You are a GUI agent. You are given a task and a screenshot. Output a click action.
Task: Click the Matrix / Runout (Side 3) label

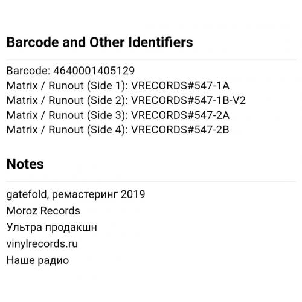67,115
